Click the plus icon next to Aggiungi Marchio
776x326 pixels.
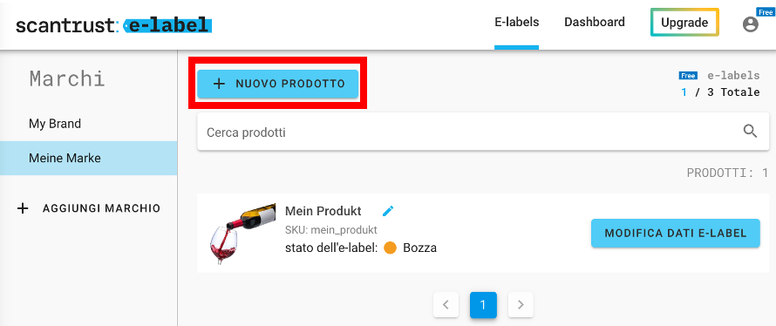[23, 208]
